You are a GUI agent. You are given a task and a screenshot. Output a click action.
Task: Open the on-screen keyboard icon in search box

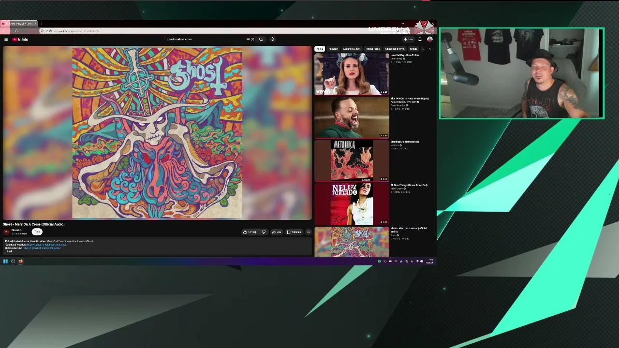(248, 40)
